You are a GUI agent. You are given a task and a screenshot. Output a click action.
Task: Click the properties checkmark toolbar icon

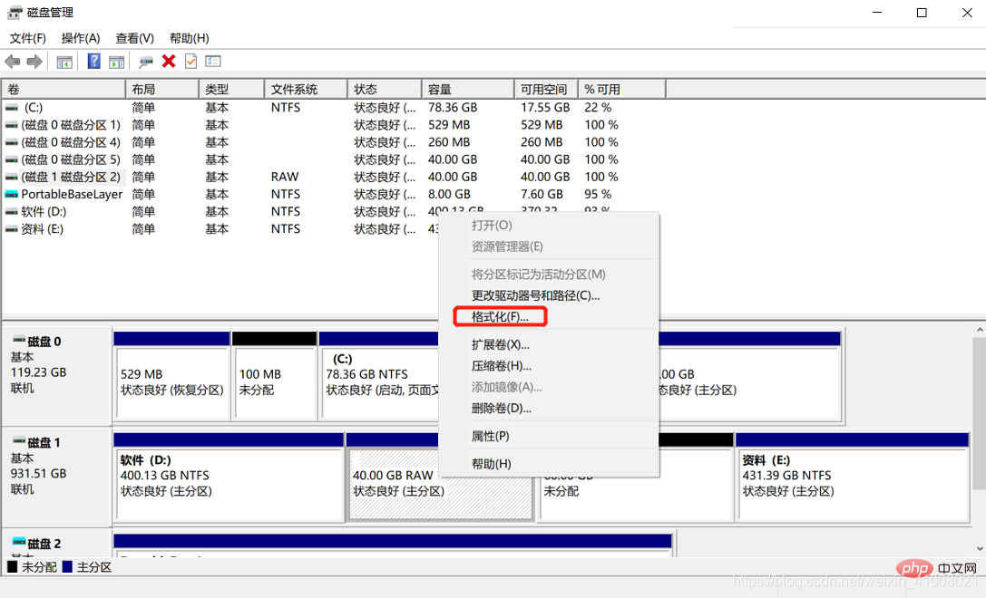click(x=190, y=61)
